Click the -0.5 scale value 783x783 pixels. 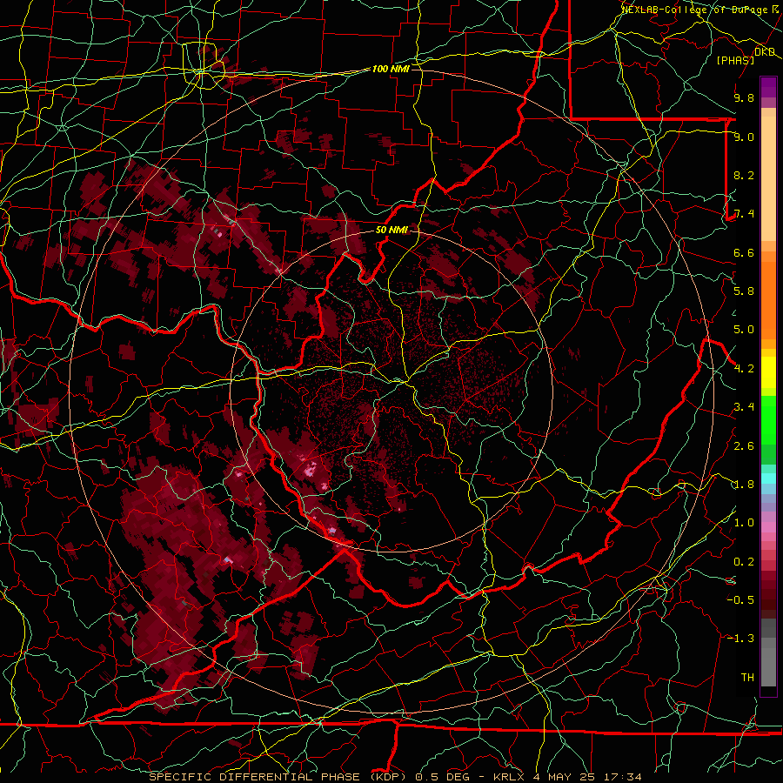pos(740,600)
